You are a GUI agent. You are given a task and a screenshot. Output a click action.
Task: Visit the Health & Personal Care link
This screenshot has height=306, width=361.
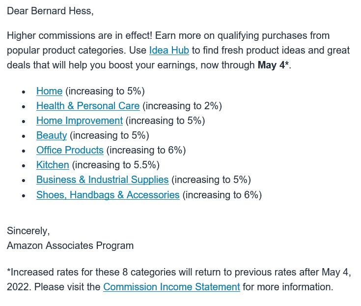pyautogui.click(x=88, y=106)
